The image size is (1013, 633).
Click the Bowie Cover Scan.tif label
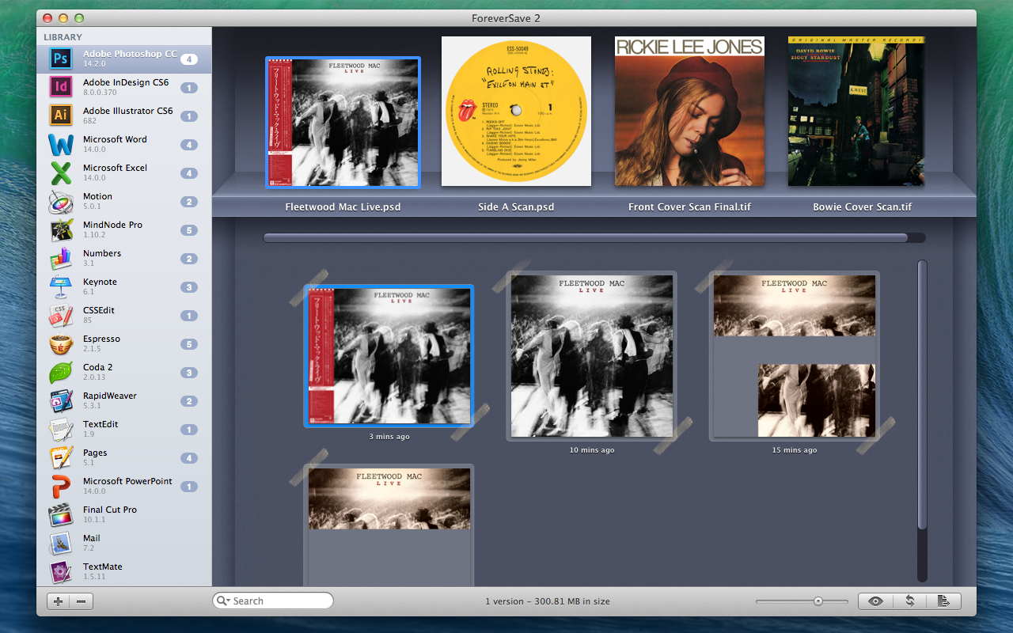click(863, 207)
